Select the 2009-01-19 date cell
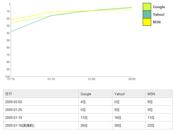 pos(41,117)
